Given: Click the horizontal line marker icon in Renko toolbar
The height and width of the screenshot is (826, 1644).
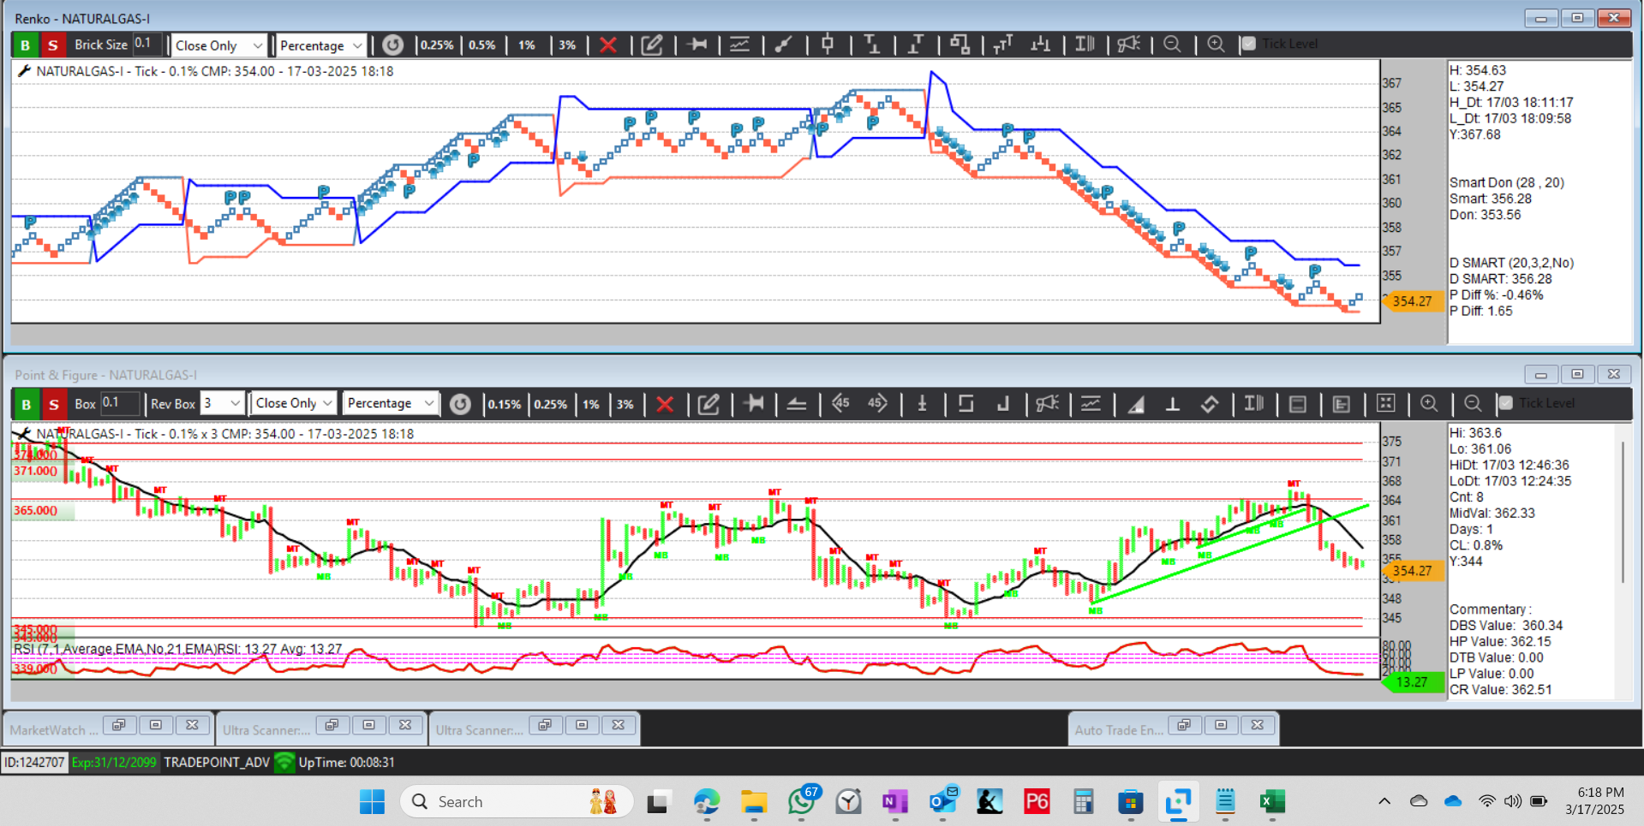Looking at the screenshot, I should coord(696,44).
